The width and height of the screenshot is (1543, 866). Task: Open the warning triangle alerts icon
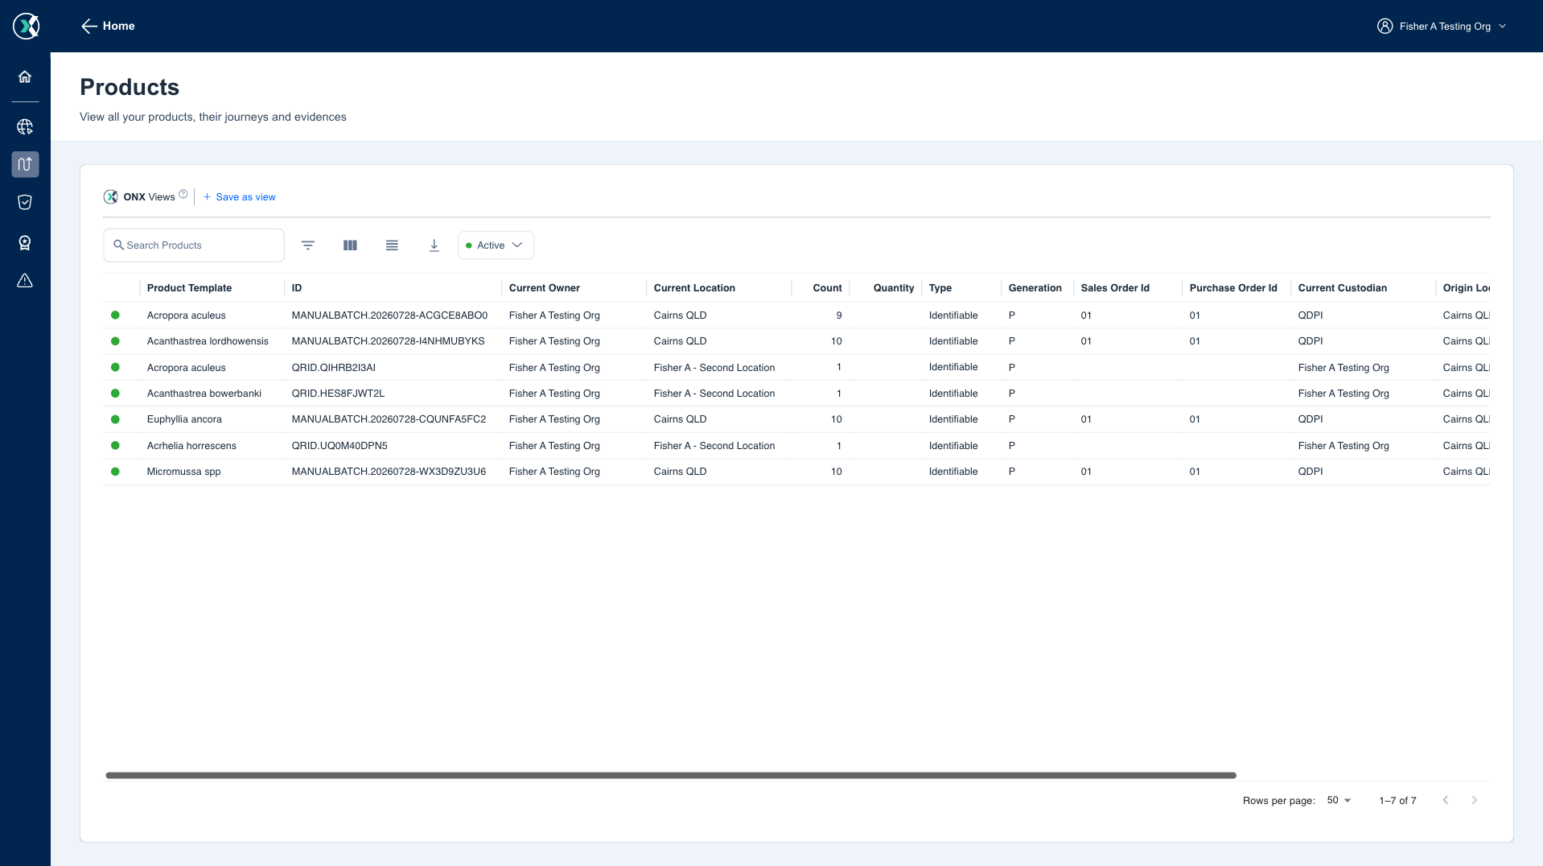25,280
